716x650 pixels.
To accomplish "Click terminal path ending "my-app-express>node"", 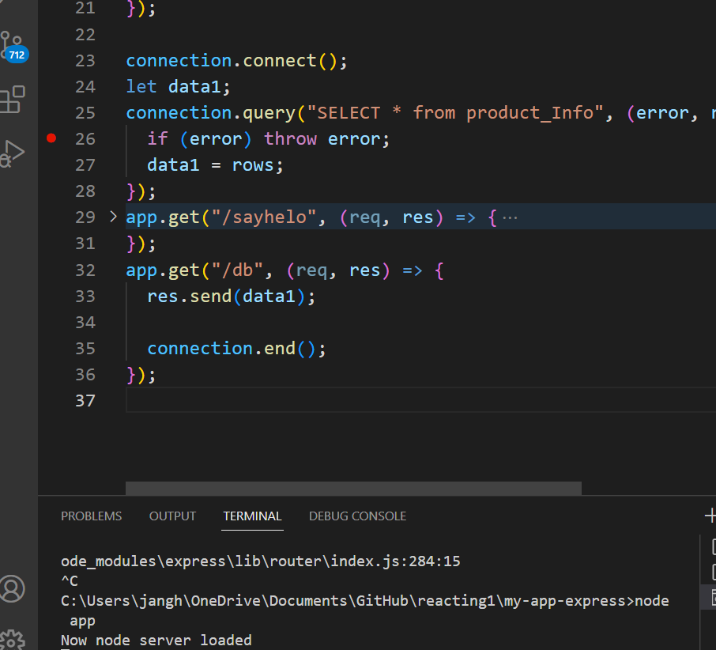I will [x=365, y=601].
